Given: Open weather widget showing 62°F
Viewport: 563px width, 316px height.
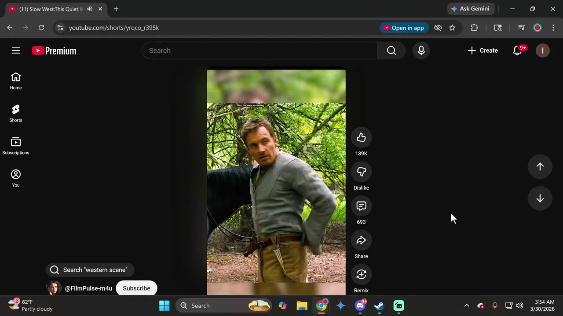Looking at the screenshot, I should (31, 305).
